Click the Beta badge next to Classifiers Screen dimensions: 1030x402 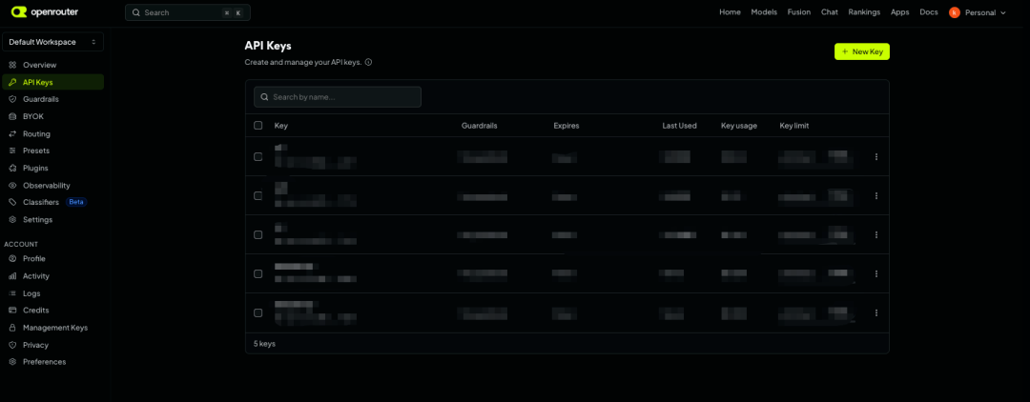pos(76,202)
